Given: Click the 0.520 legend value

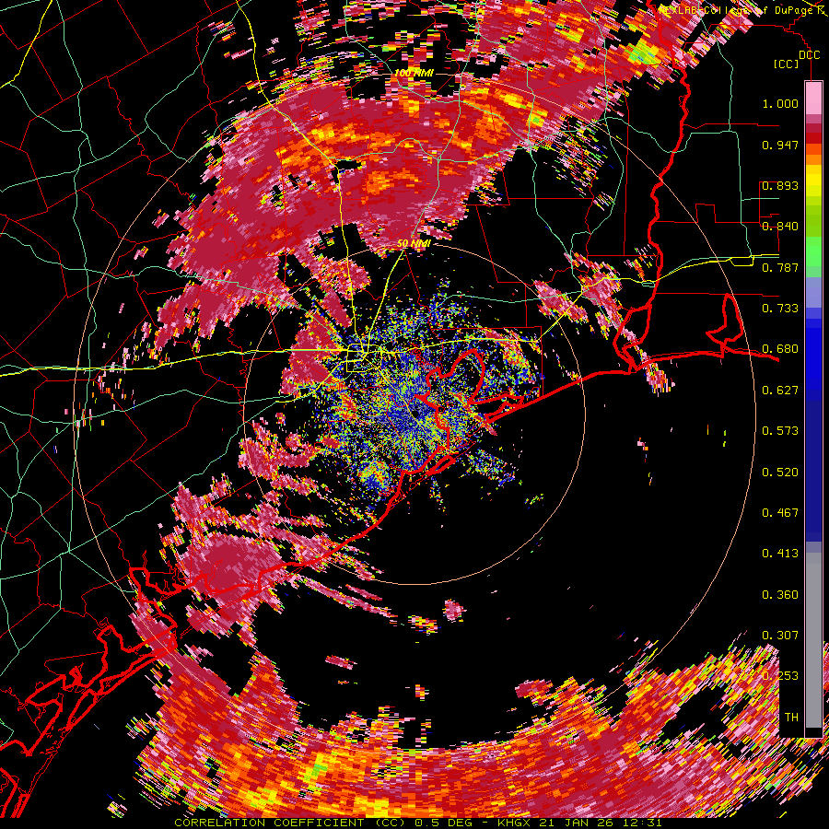Looking at the screenshot, I should click(780, 473).
